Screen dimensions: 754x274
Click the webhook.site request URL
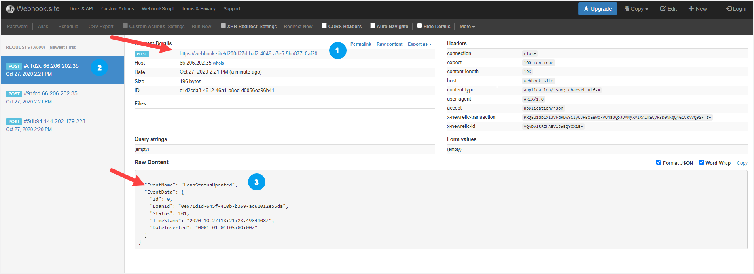click(248, 53)
